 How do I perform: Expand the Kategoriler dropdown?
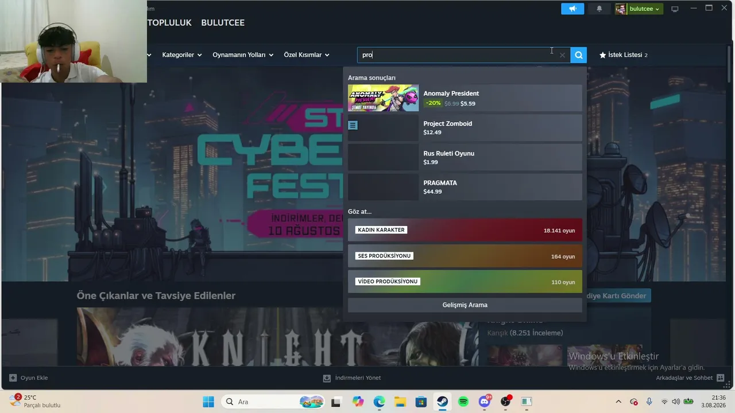[x=182, y=55]
